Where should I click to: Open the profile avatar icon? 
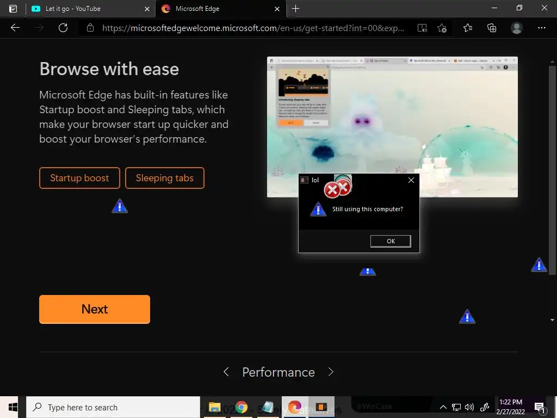pos(517,28)
